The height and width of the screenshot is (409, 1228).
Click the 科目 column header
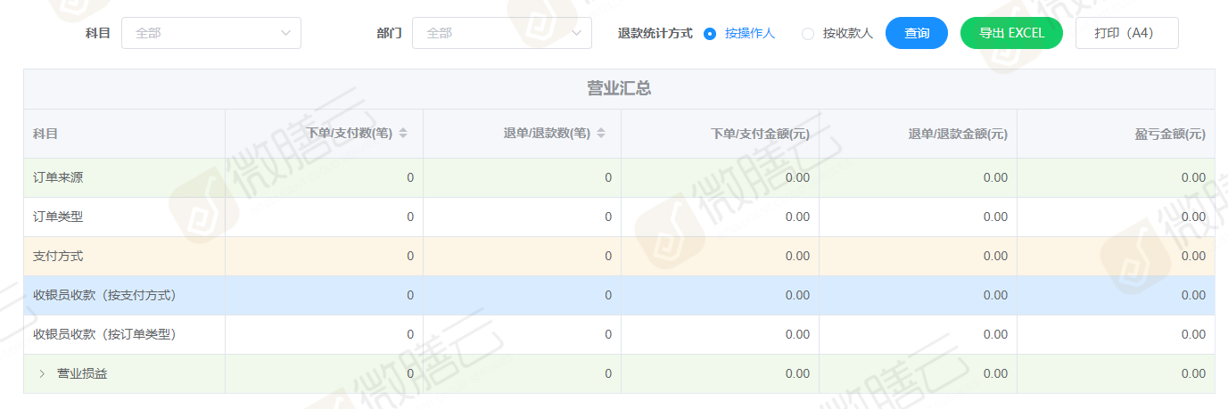tap(45, 134)
